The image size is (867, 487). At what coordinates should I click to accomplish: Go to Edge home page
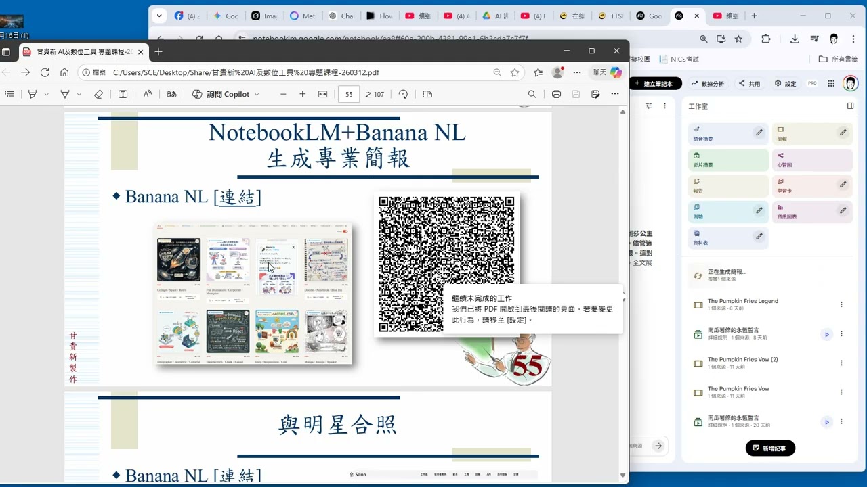64,72
